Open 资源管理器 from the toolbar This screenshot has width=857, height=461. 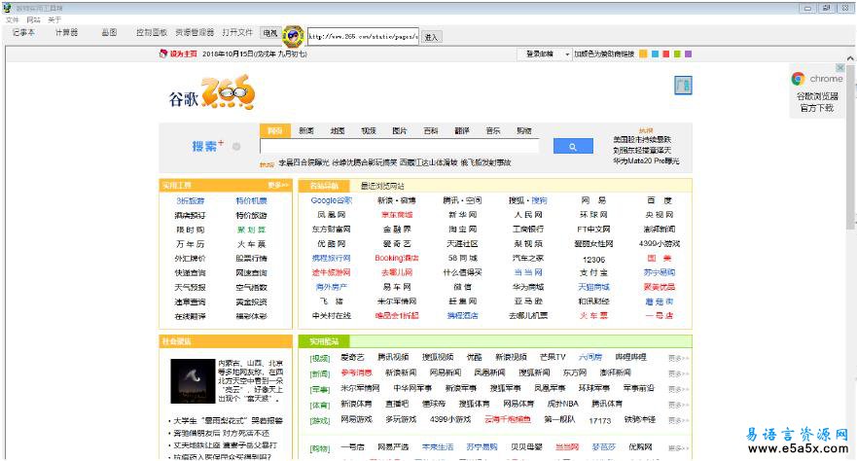pos(195,33)
